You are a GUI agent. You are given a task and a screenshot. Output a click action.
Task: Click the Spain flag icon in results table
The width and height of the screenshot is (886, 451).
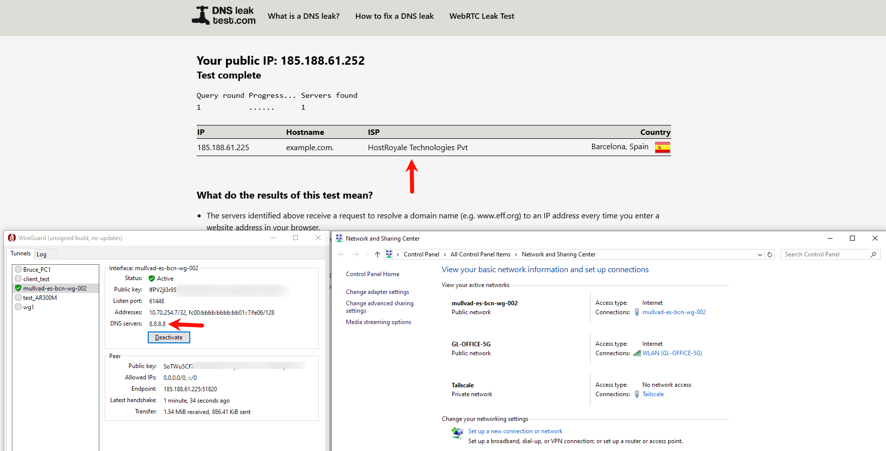(662, 147)
